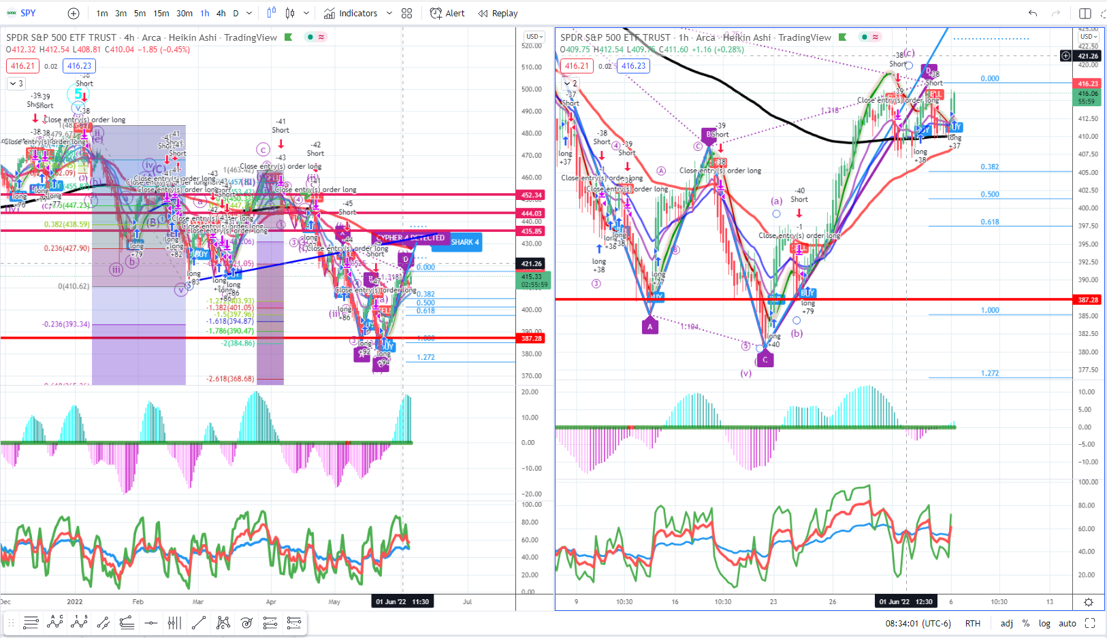1107x638 pixels.
Task: Click the candlestick chart type icon
Action: (x=290, y=13)
